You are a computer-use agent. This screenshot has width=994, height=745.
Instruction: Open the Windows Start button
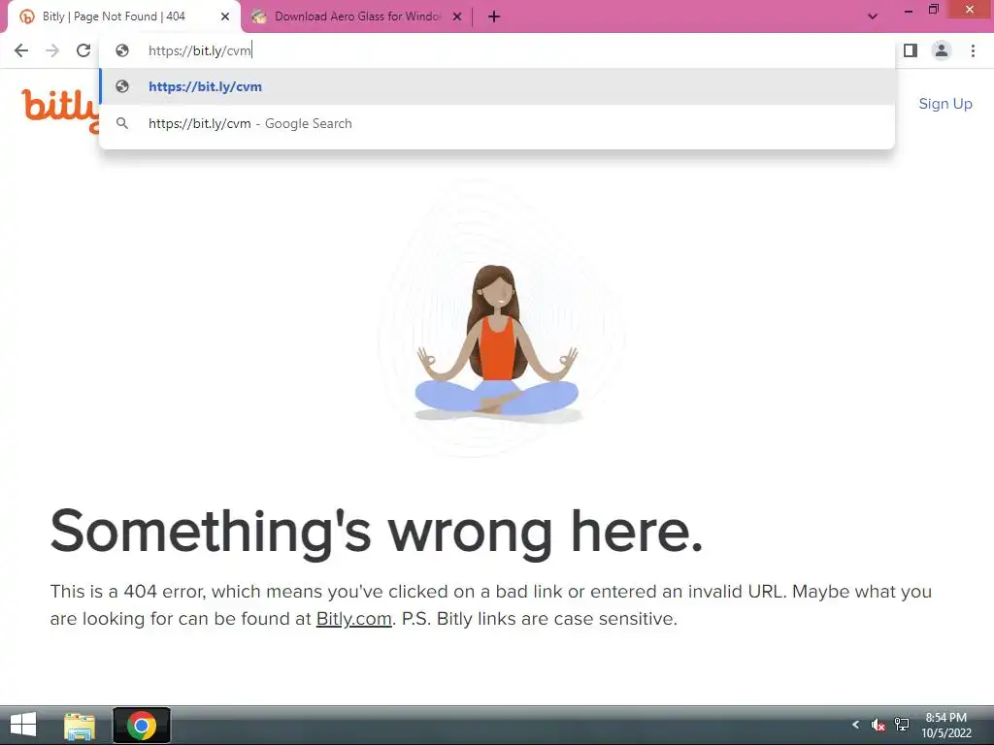(23, 726)
